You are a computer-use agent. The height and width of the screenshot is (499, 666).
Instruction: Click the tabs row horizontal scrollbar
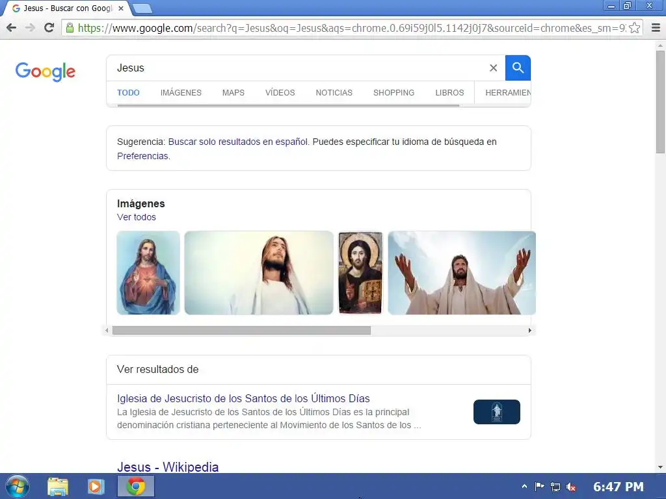click(x=288, y=105)
